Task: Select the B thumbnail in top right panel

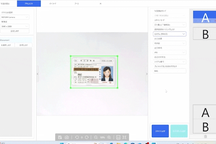Action: tap(206, 34)
